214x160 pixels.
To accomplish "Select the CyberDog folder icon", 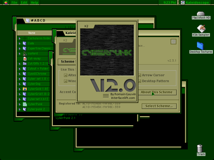I will click(25, 84).
